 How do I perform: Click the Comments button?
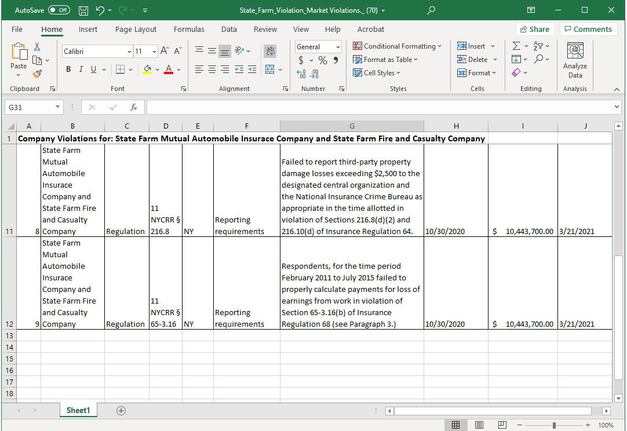[588, 29]
